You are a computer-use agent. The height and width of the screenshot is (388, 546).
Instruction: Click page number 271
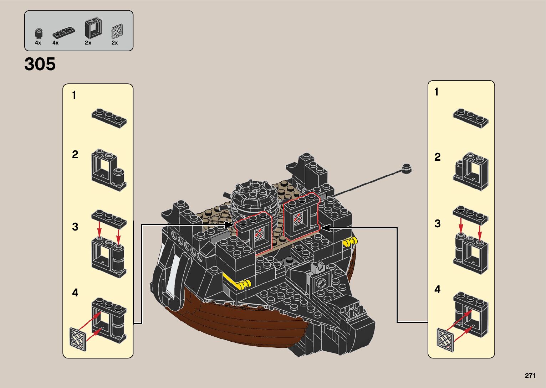(x=530, y=376)
